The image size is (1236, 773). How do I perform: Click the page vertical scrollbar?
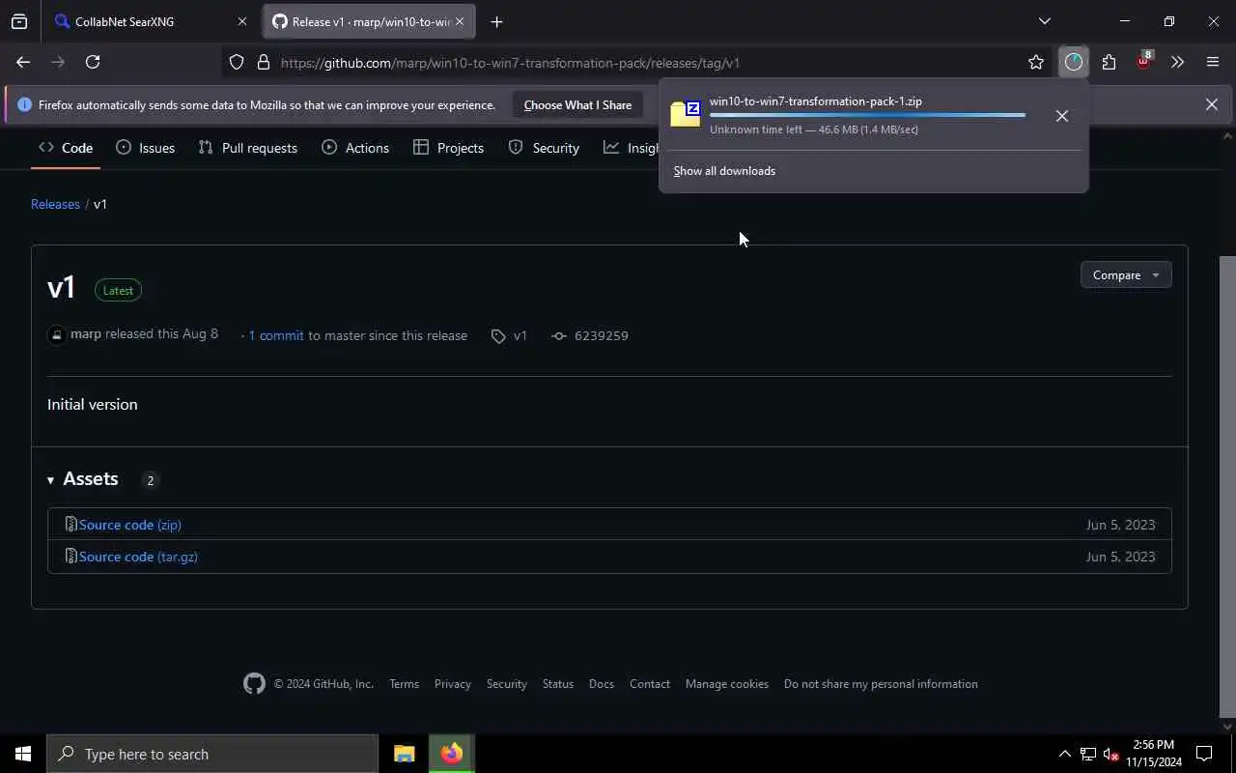point(1227,485)
